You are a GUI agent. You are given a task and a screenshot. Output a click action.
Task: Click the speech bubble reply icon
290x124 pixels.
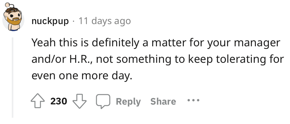[103, 101]
